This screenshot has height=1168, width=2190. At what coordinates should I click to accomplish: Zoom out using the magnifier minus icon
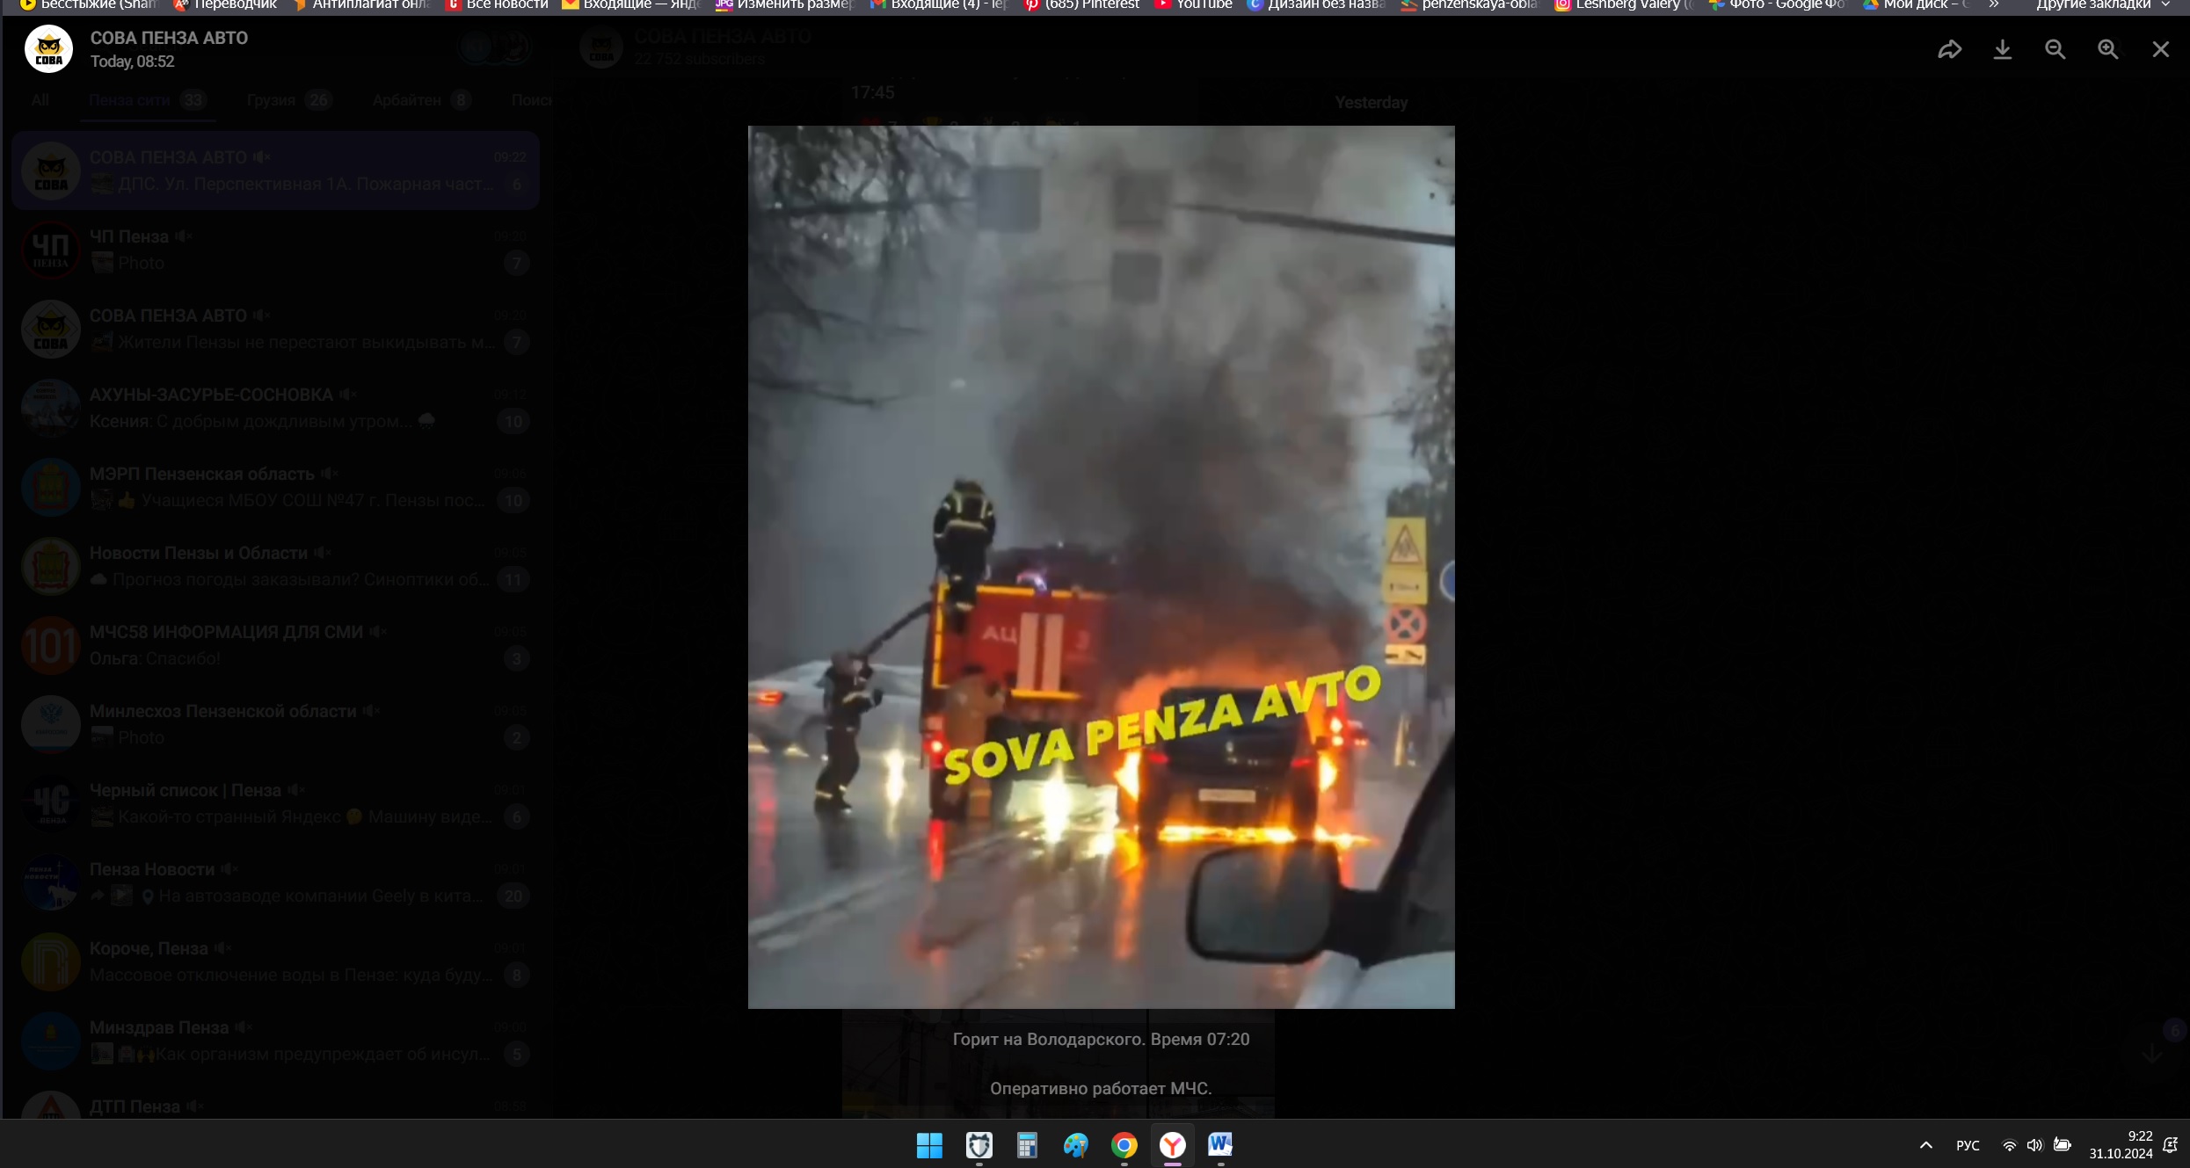[2055, 49]
